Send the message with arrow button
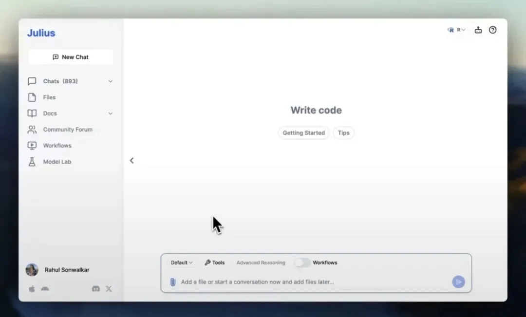The height and width of the screenshot is (317, 526). tap(458, 282)
